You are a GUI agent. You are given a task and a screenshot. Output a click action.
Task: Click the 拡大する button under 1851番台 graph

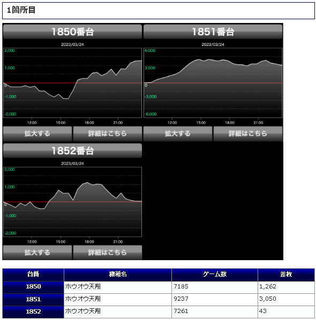[x=178, y=134]
